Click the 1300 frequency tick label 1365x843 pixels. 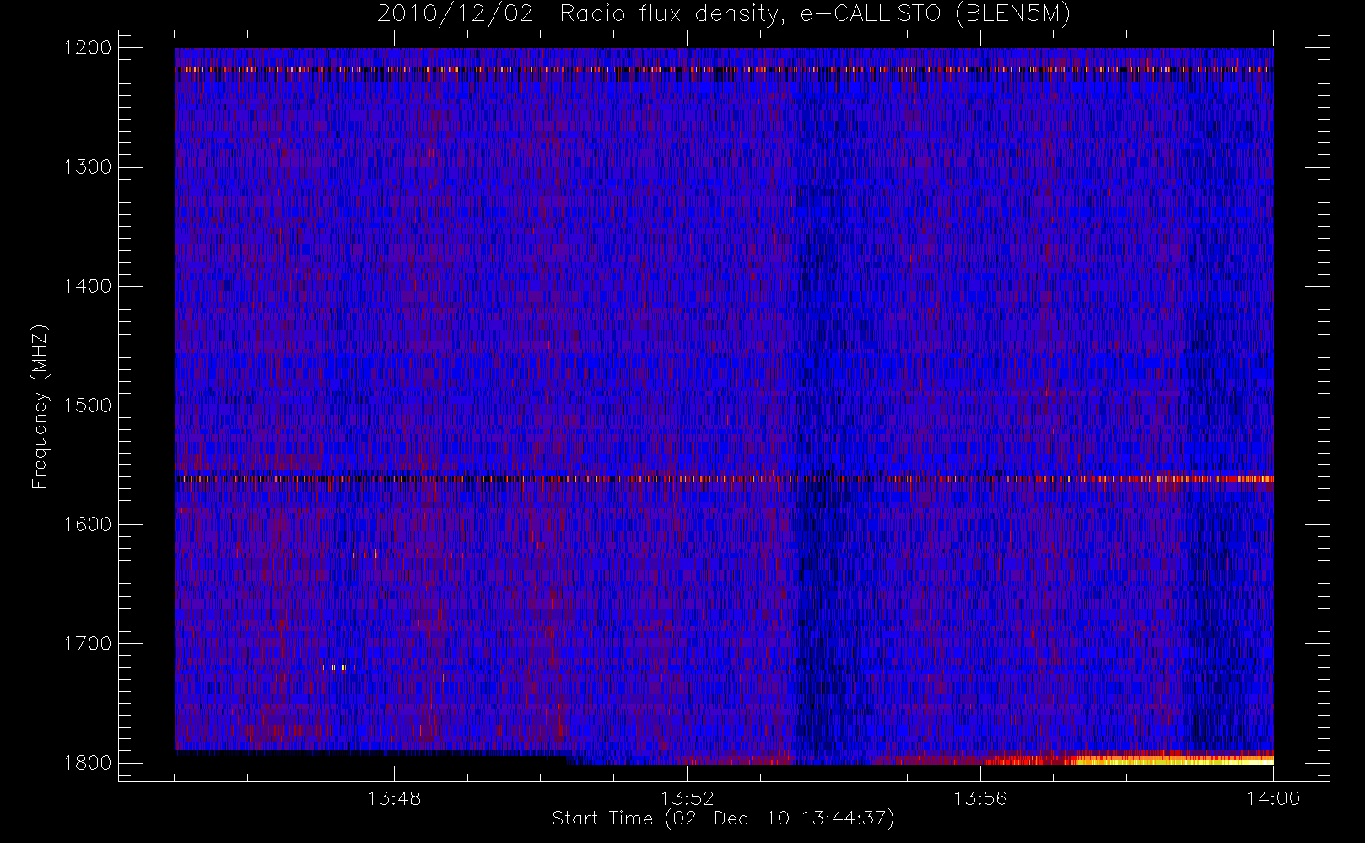point(88,167)
